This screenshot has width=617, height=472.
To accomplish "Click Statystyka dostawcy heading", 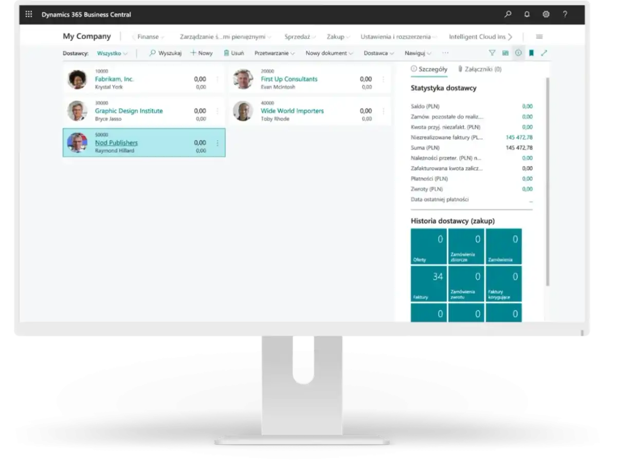I will click(444, 88).
